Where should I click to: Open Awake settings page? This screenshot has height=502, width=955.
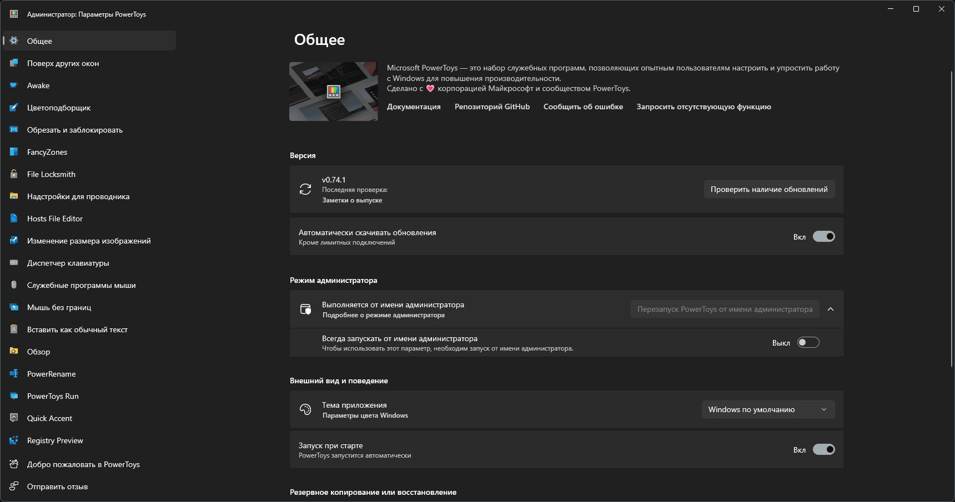(x=89, y=85)
